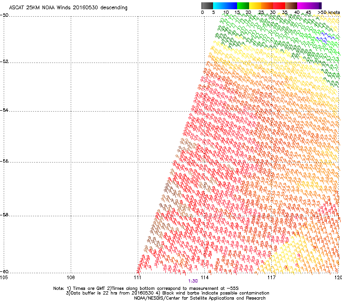This screenshot has height=301, width=342.
Task: Click the longitude label 105
Action: (x=4, y=277)
